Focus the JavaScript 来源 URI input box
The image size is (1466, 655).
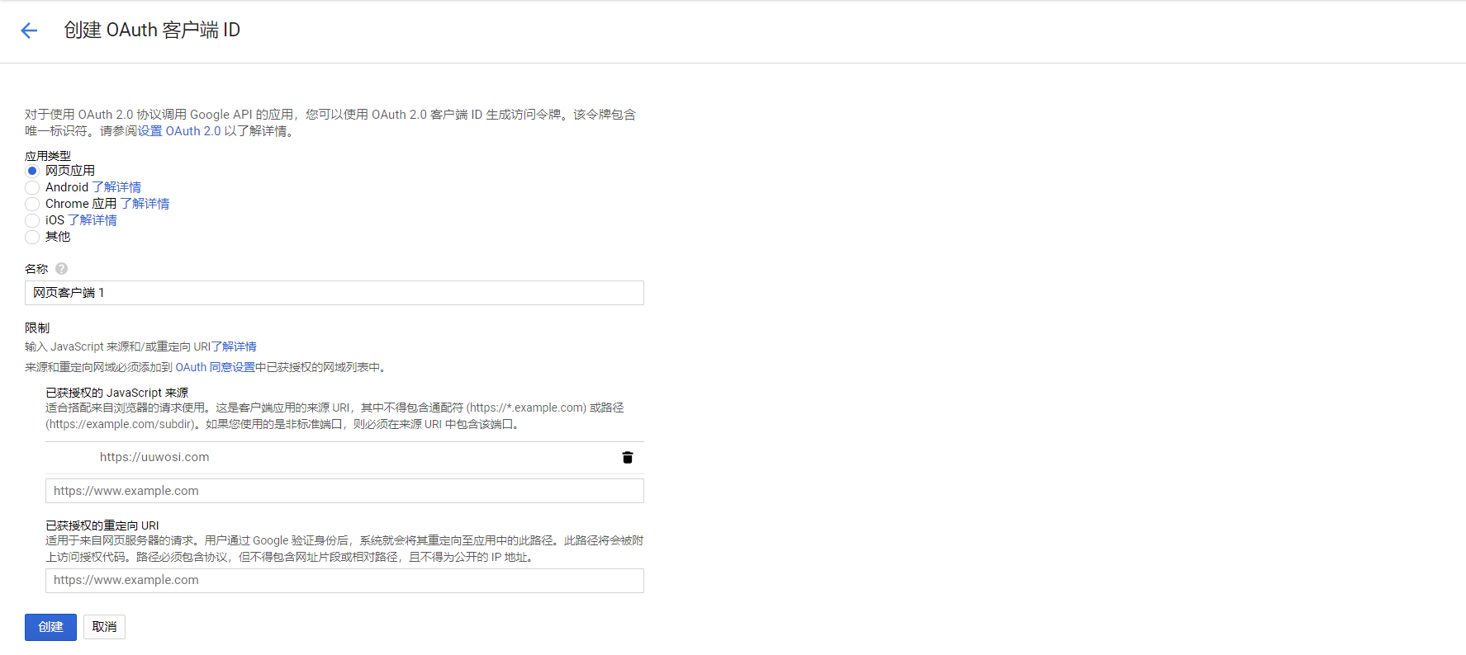[344, 491]
